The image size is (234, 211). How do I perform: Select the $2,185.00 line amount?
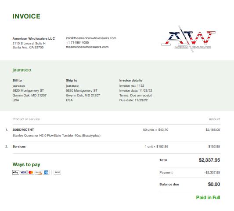pyautogui.click(x=213, y=130)
